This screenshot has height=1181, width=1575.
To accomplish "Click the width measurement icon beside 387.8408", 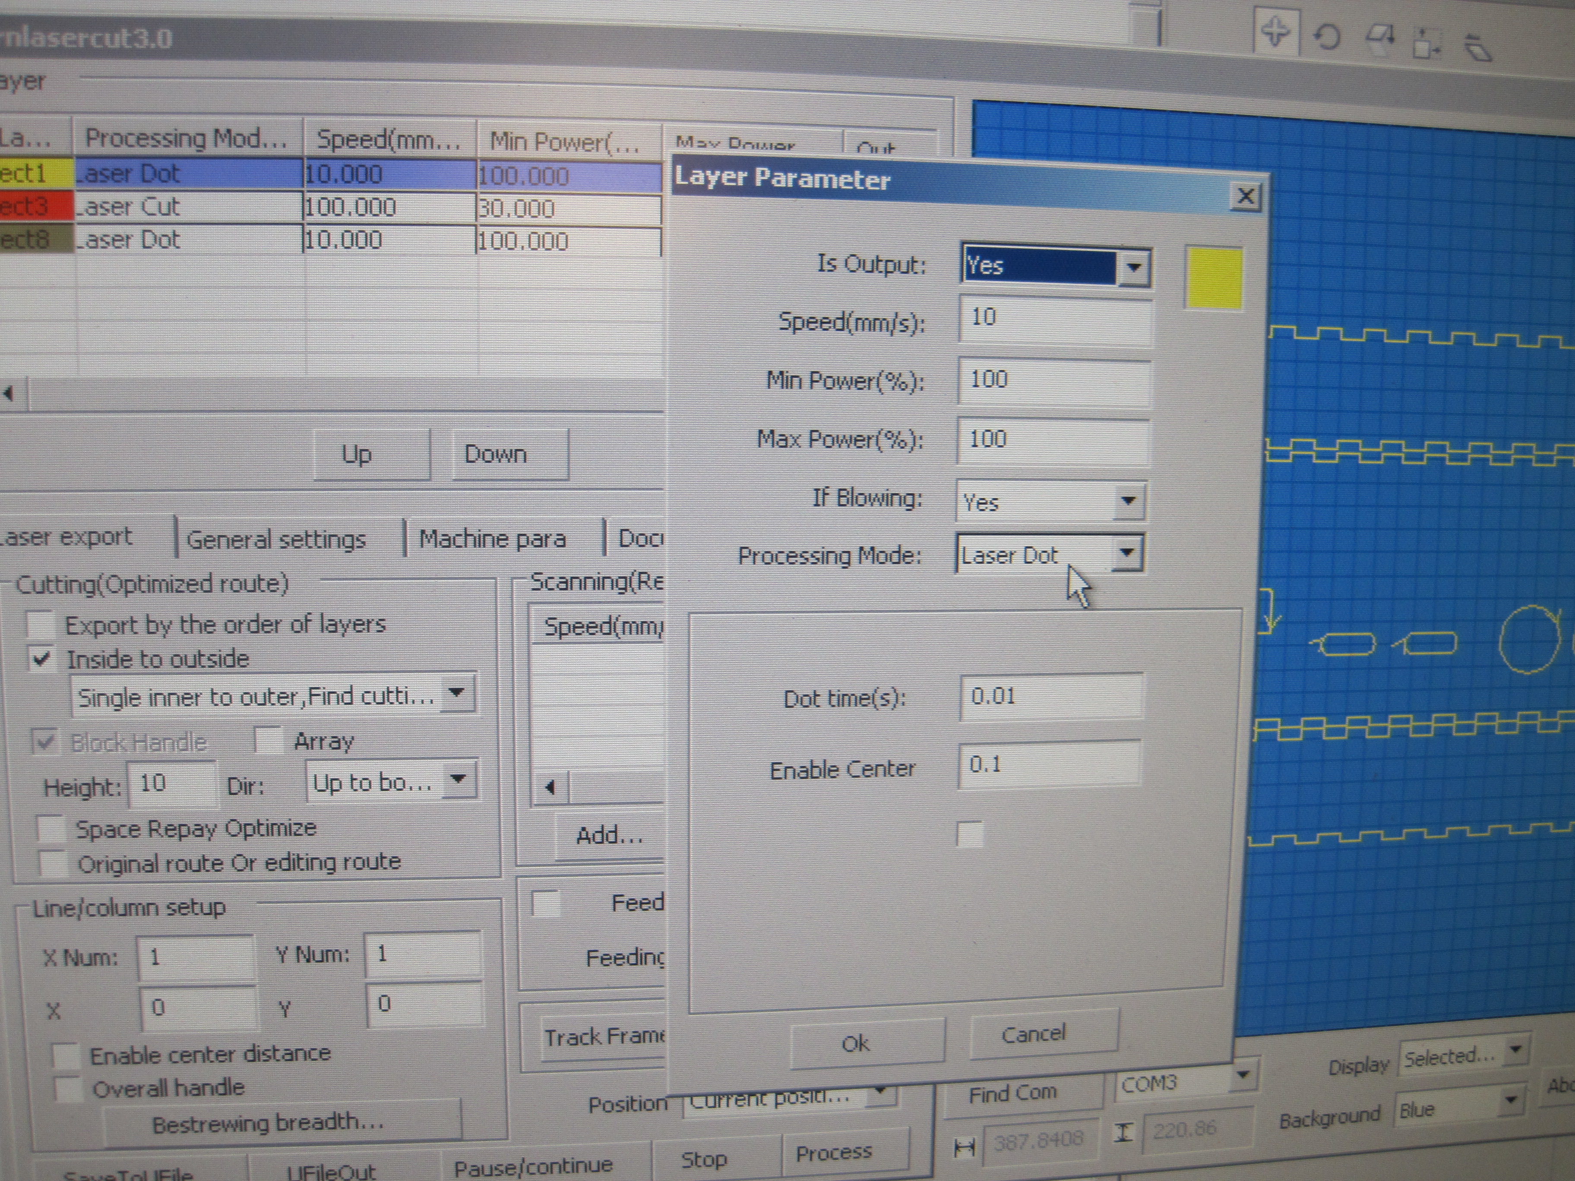I will [x=964, y=1147].
